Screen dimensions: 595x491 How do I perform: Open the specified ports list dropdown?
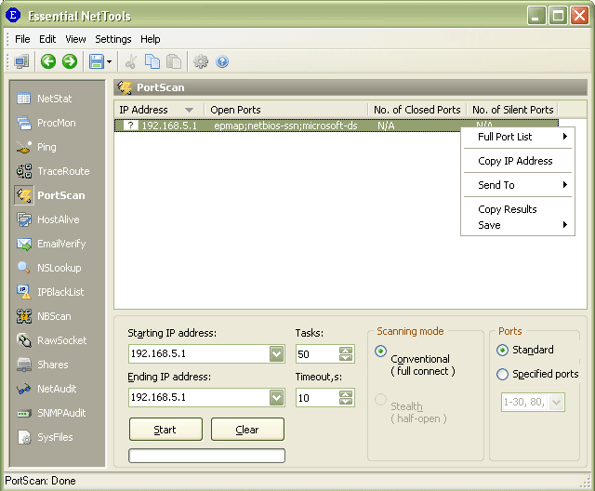[x=556, y=402]
